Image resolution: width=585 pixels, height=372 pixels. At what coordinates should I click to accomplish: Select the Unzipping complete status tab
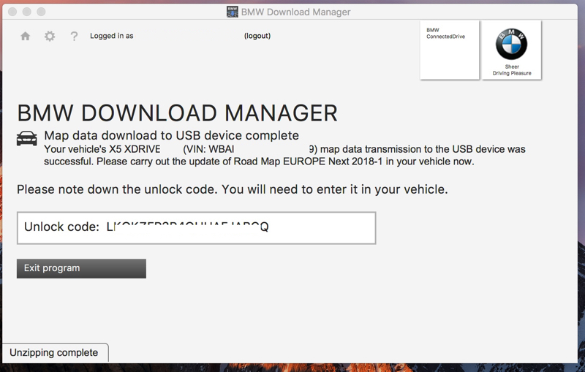pos(54,352)
